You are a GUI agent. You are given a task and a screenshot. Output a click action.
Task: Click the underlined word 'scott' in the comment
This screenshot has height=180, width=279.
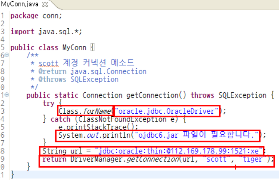49,63
